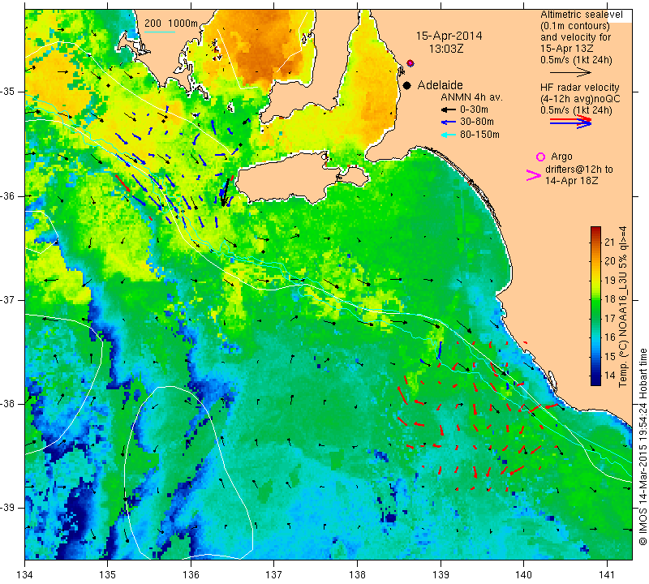
Task: Click the -39 latitude axis label
Action: 7,508
